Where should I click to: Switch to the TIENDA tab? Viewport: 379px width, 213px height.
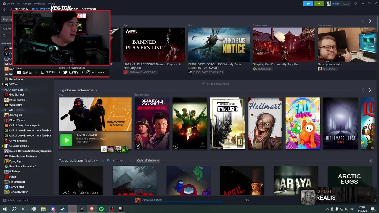coord(22,9)
